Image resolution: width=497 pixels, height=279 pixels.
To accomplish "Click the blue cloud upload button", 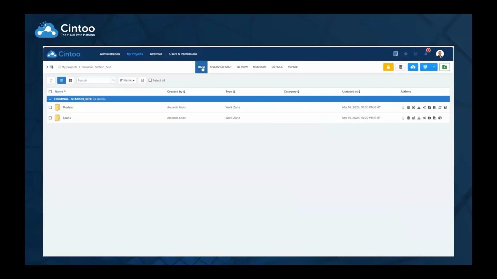I will click(413, 67).
